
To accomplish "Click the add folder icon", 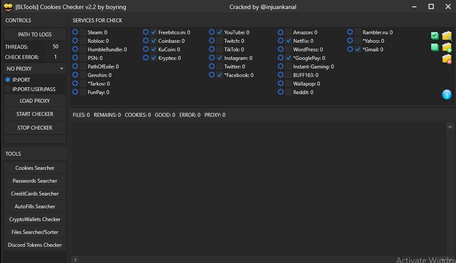I will [447, 48].
